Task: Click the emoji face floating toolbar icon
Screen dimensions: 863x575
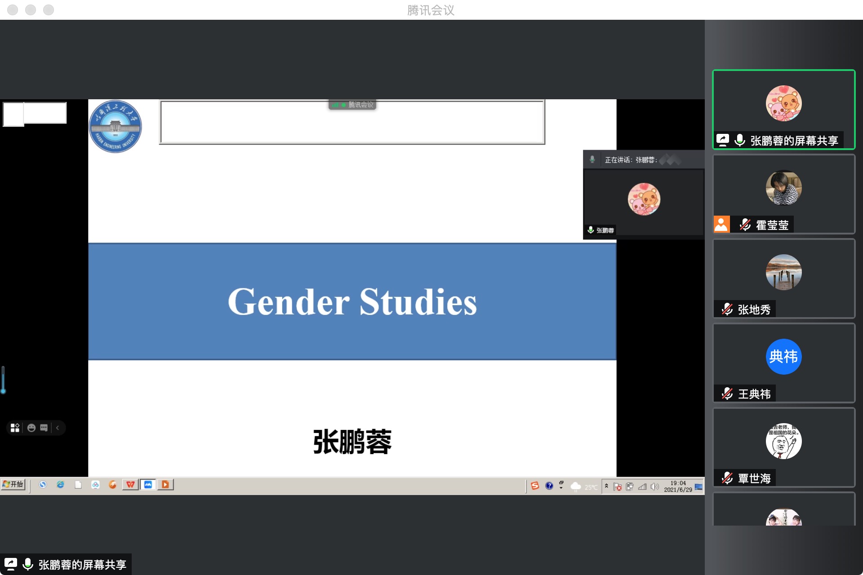Action: (31, 428)
